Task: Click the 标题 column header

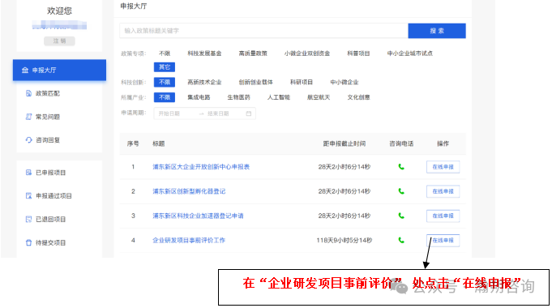Action: tap(158, 143)
